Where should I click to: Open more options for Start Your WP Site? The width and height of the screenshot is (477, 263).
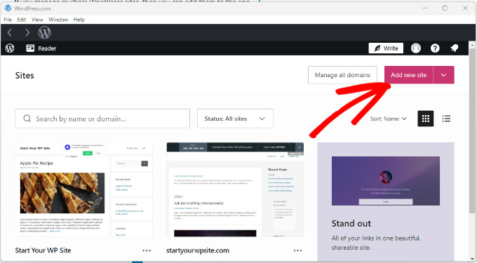[147, 250]
